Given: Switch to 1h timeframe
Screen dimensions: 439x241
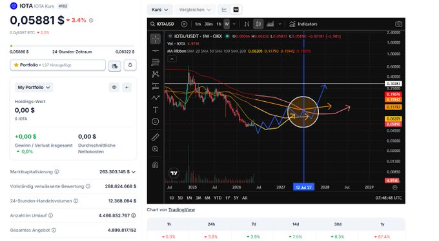Looking at the screenshot, I should click(x=219, y=24).
